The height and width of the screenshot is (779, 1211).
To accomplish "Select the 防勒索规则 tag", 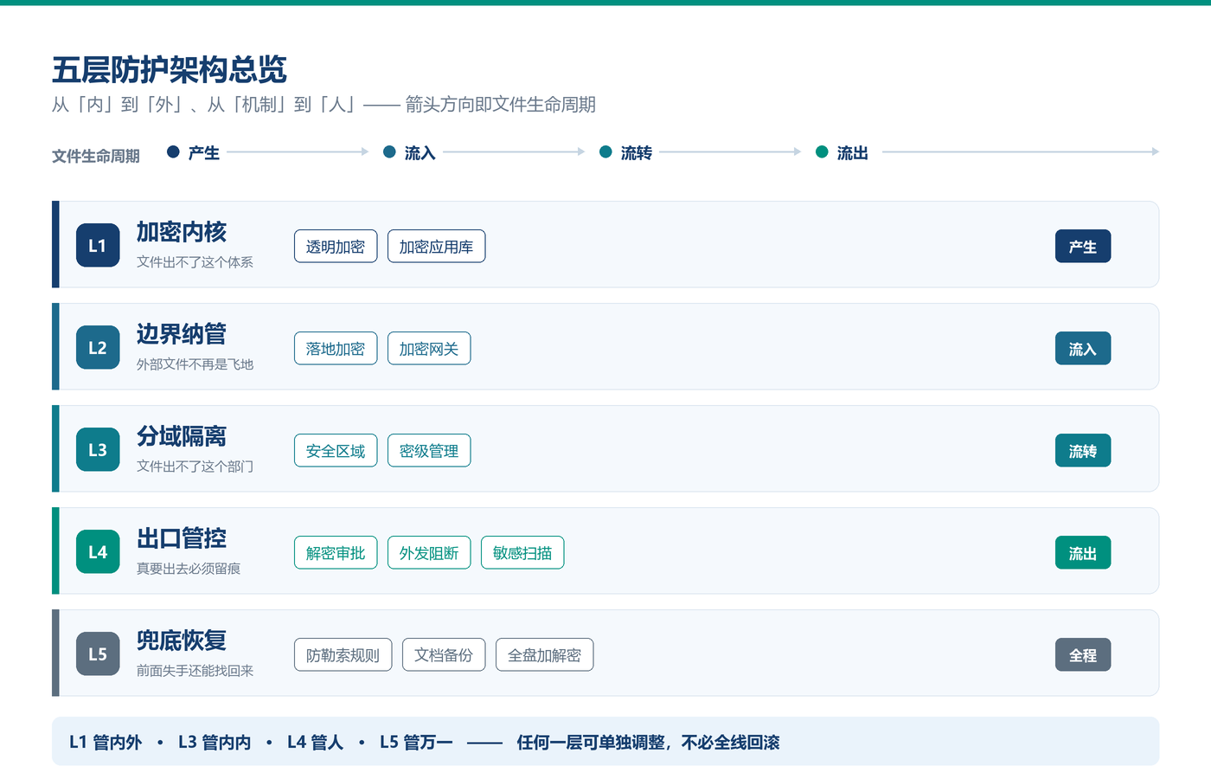I will (x=343, y=654).
